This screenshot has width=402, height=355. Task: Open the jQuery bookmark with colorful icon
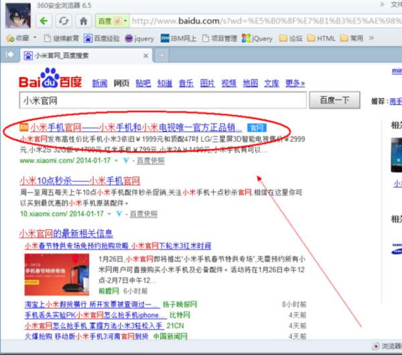coord(257,38)
